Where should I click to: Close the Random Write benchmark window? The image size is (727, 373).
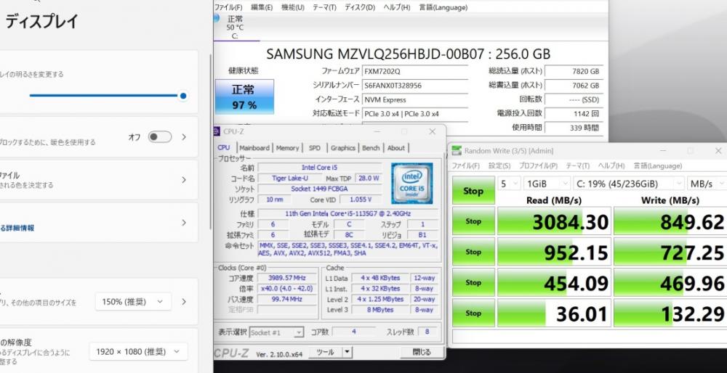[718, 151]
